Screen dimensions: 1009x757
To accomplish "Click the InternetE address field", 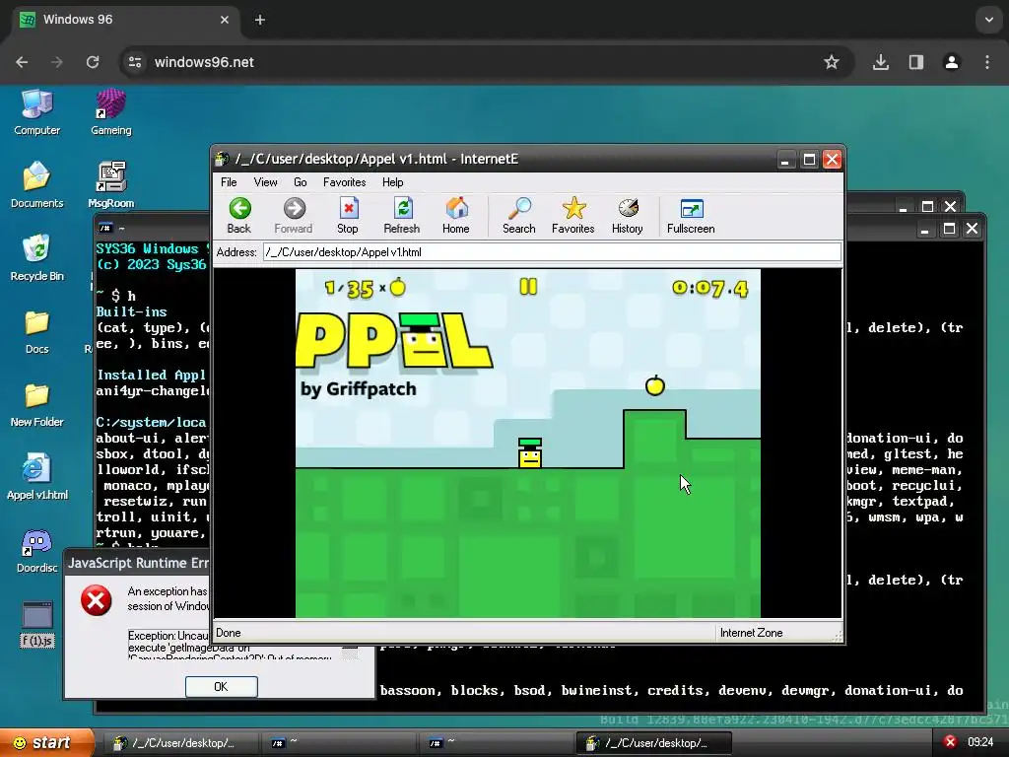I will [552, 251].
